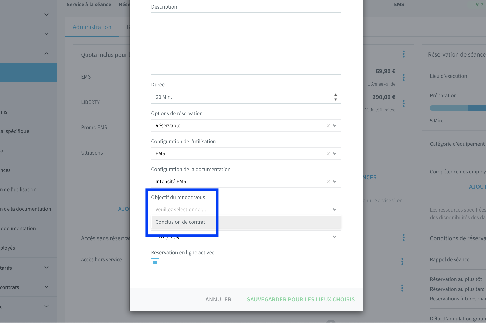Viewport: 486px width, 323px height.
Task: Open the three-dot menu below the Accès hors service row
Action: tap(402, 288)
